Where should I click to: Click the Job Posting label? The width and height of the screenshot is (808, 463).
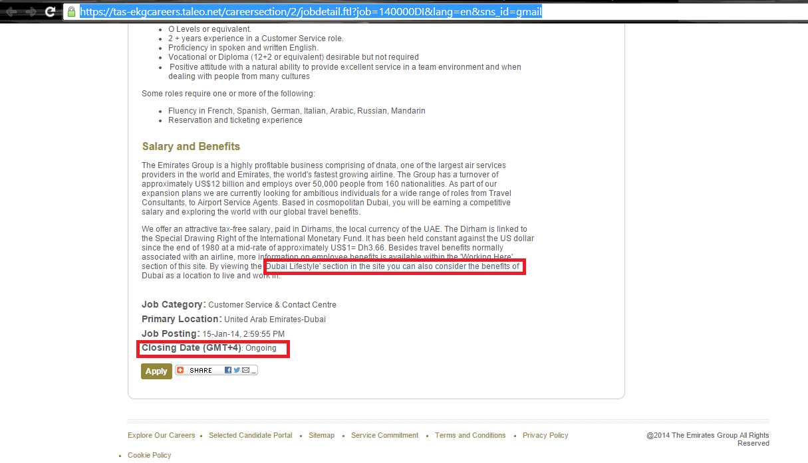[170, 333]
